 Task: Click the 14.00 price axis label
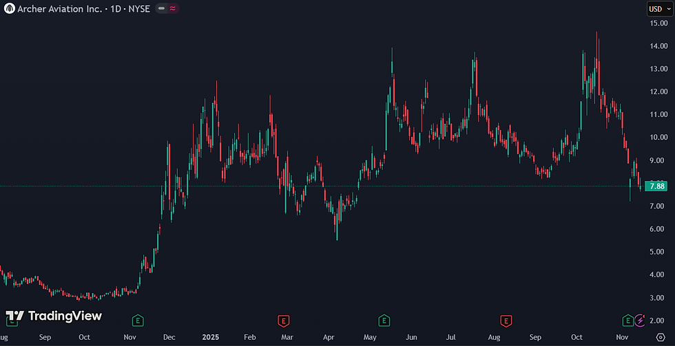pos(658,46)
